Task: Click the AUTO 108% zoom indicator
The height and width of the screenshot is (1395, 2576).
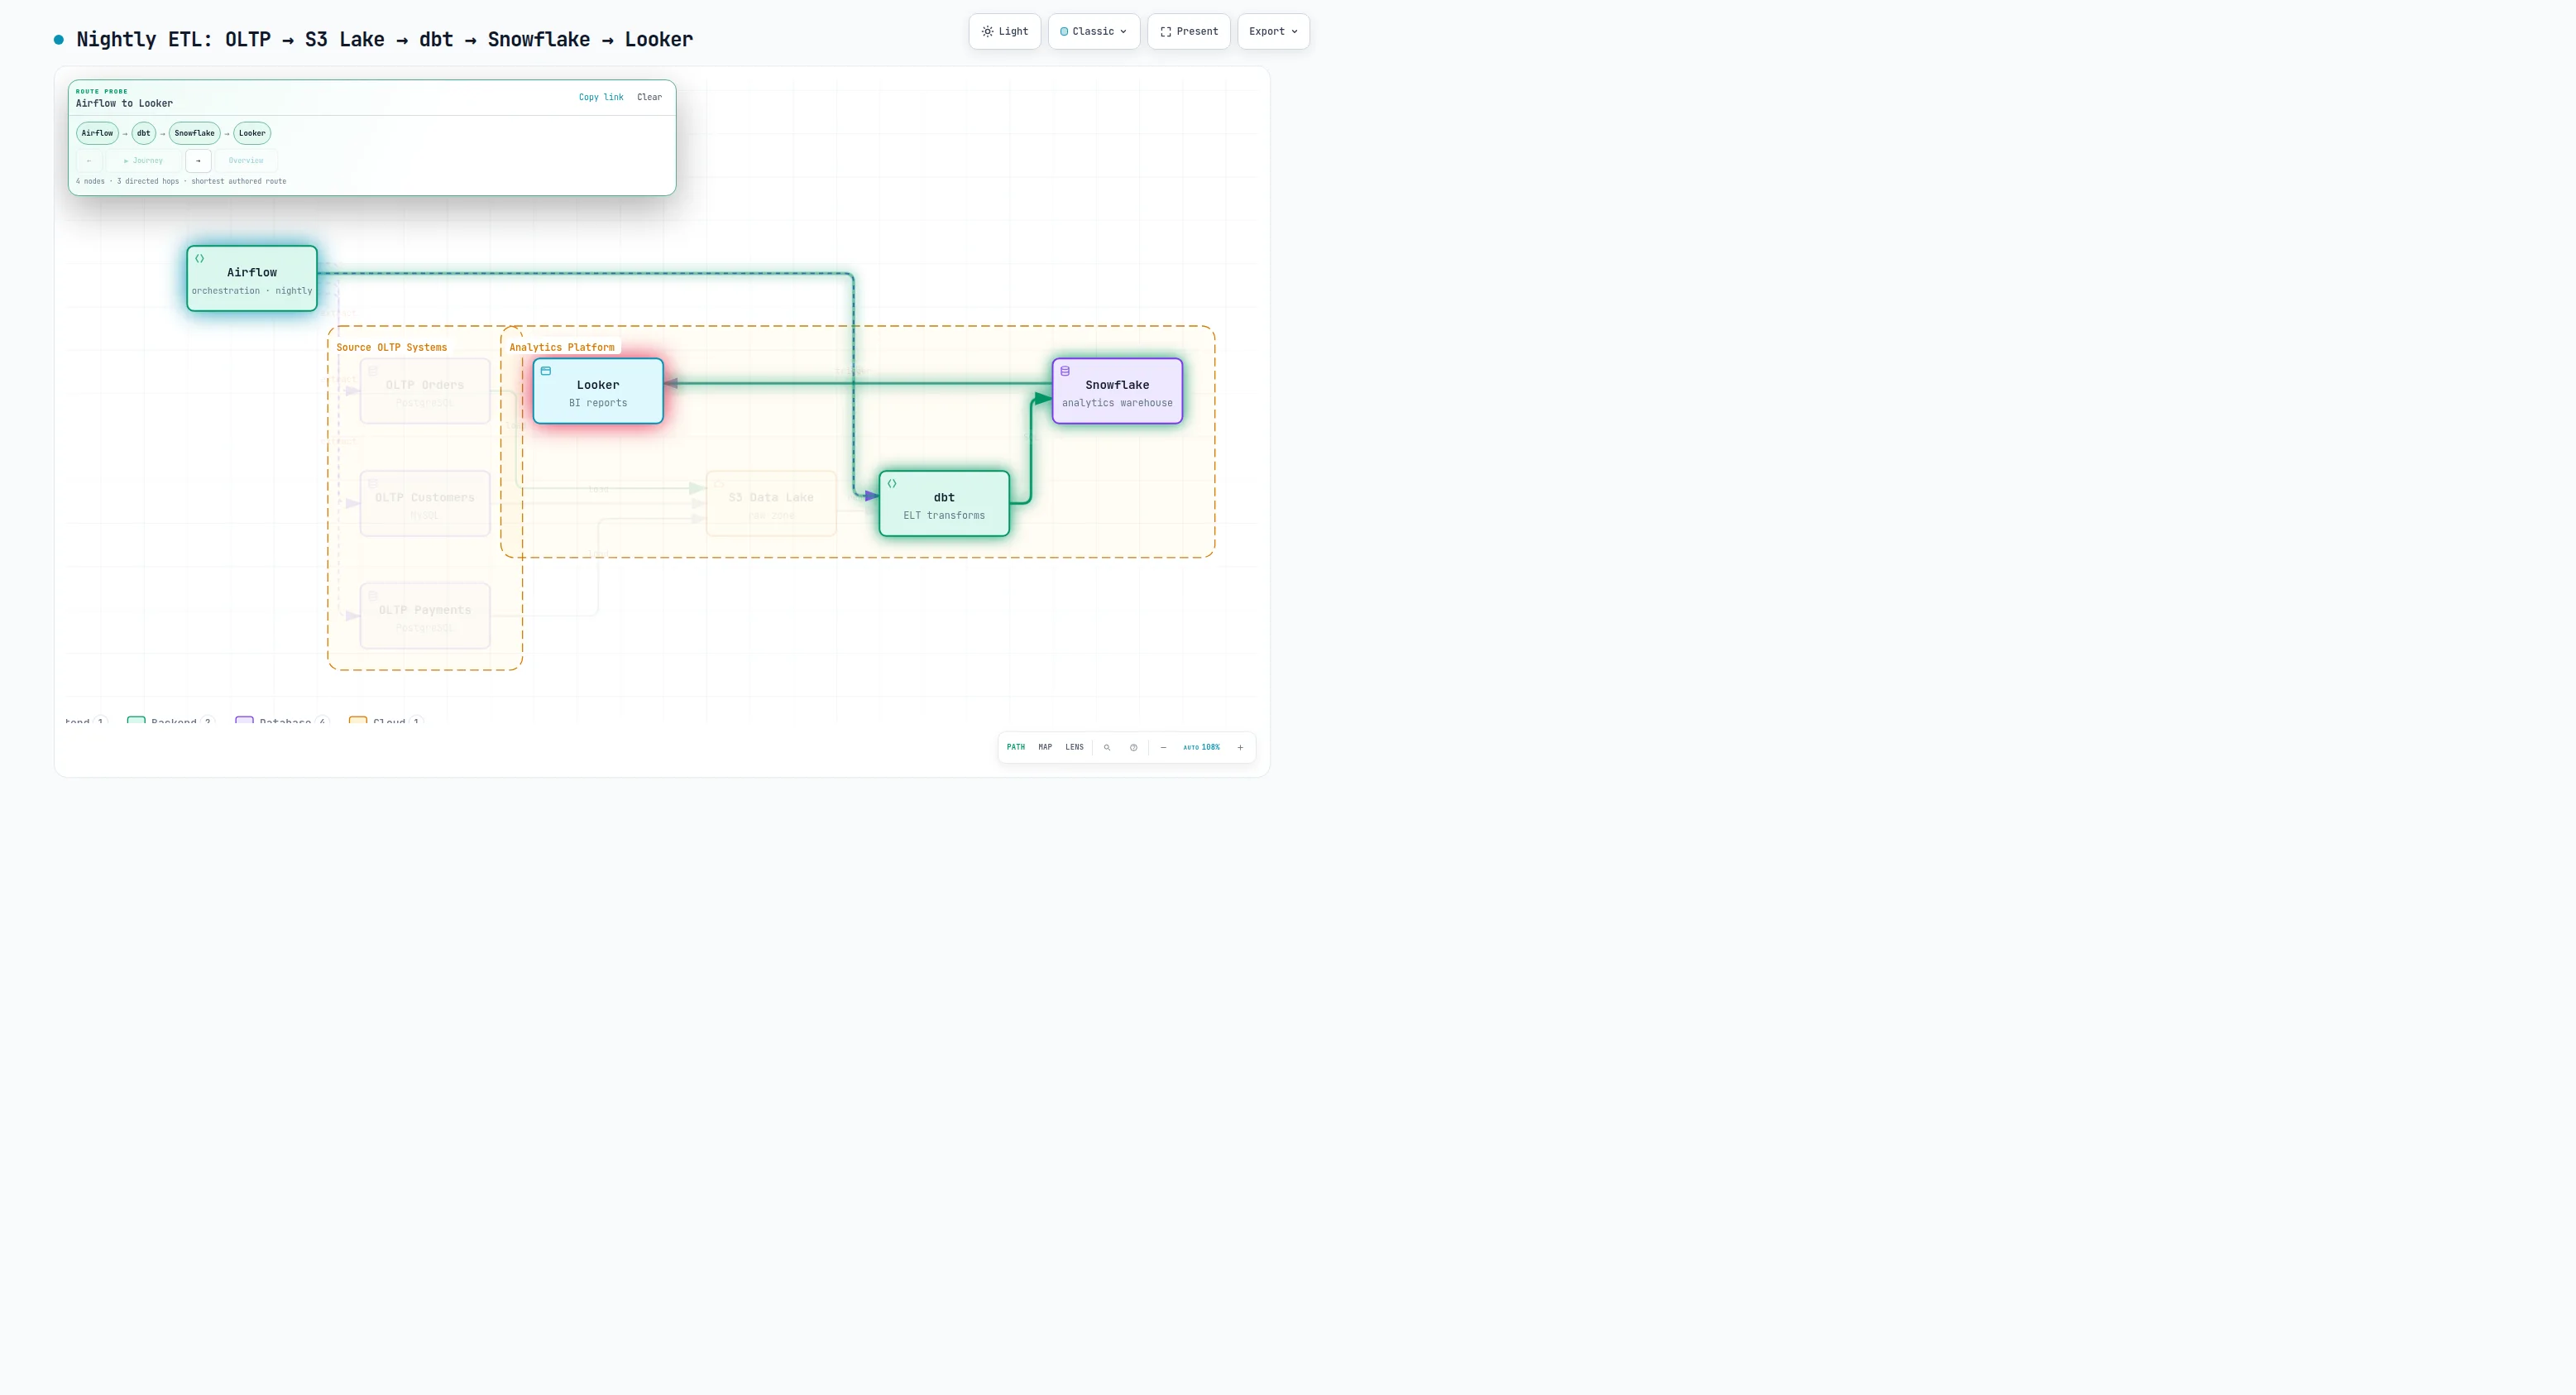Action: point(1201,747)
